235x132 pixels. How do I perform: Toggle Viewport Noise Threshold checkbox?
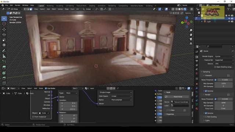(216, 80)
